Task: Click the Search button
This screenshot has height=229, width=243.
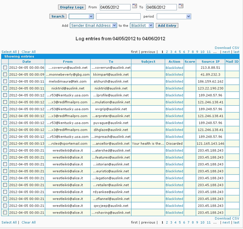Action: (58, 16)
